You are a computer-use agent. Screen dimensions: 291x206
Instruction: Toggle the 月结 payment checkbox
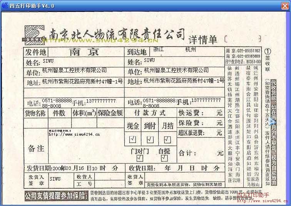point(167,139)
